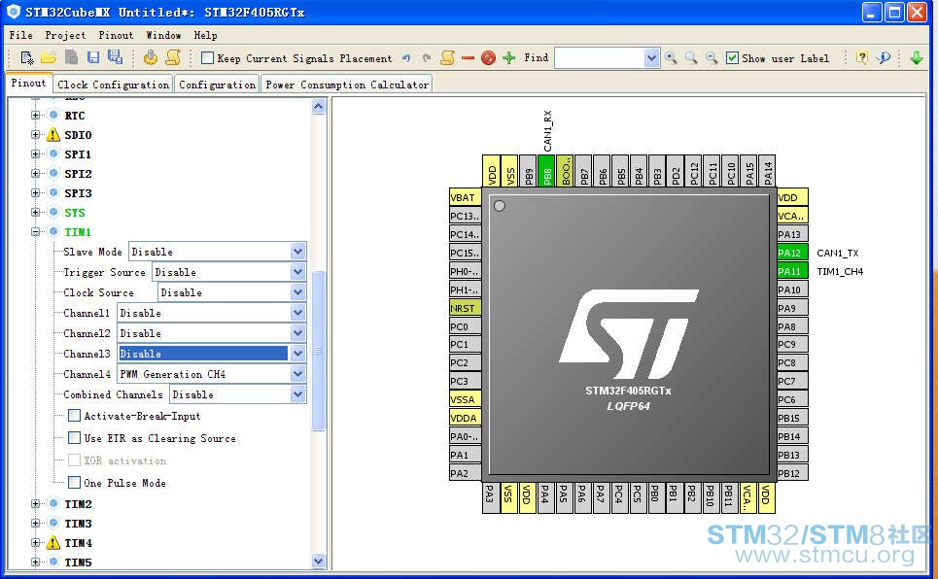Click the green PA12 pin on chip

click(x=792, y=253)
